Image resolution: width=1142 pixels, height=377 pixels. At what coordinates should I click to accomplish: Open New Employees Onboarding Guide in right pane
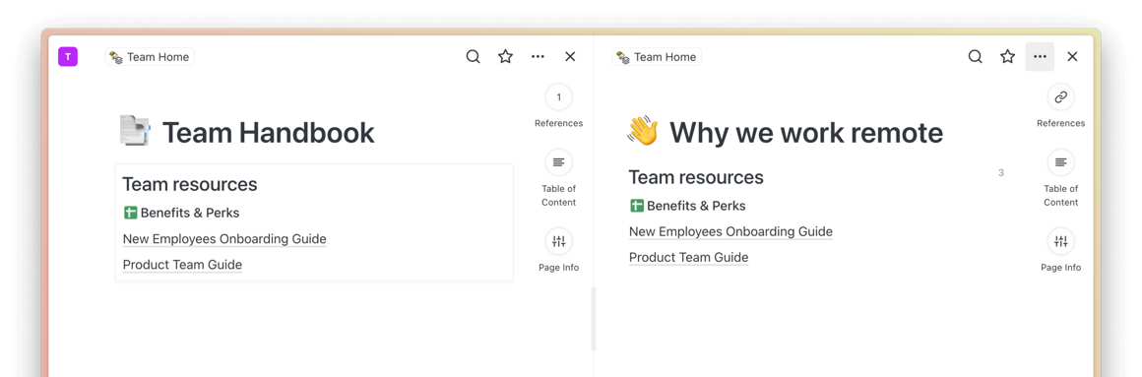point(730,232)
